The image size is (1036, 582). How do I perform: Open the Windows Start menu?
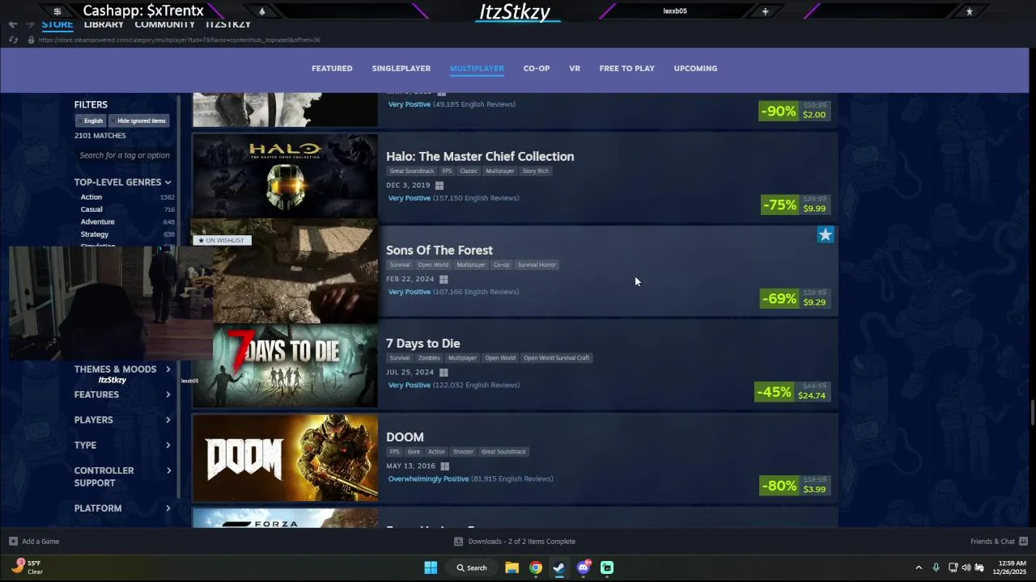[431, 567]
